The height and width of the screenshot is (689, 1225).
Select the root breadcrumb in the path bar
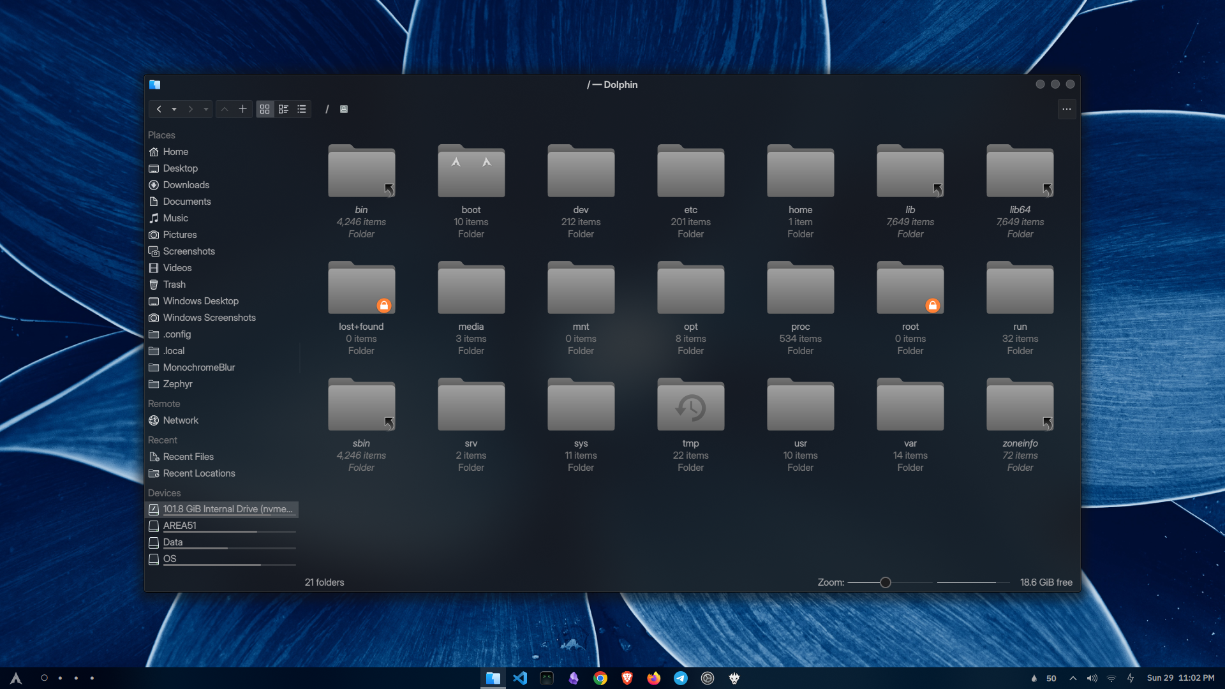pyautogui.click(x=327, y=108)
